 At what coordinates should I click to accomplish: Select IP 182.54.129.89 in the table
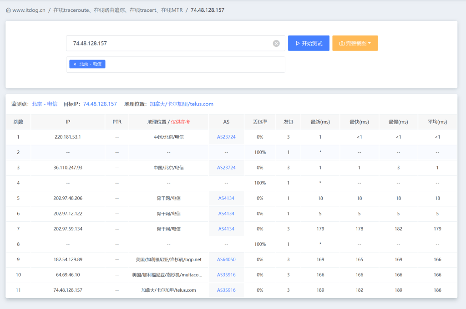coord(68,259)
